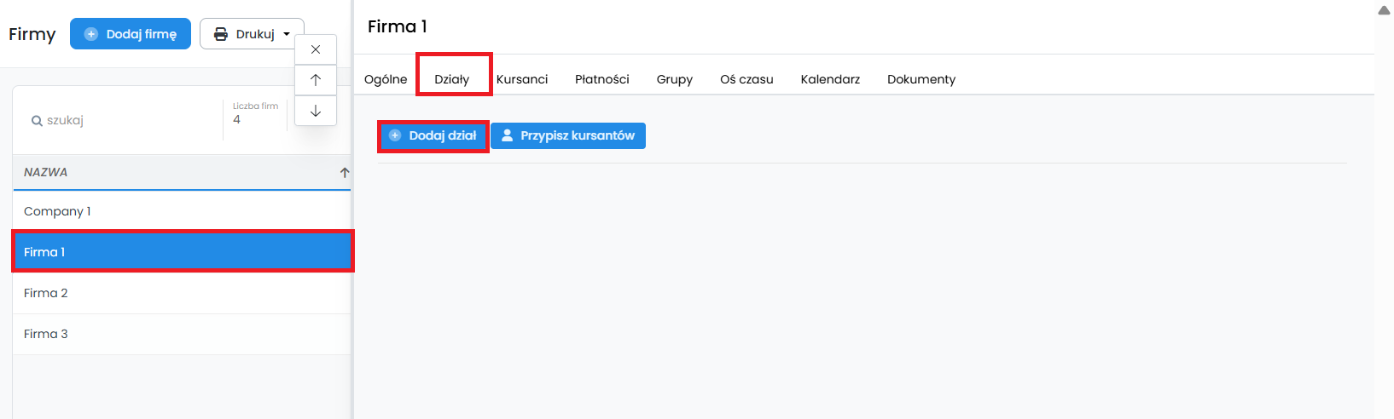This screenshot has height=419, width=1394.
Task: Click the NAZWA column sort arrow
Action: pos(345,172)
